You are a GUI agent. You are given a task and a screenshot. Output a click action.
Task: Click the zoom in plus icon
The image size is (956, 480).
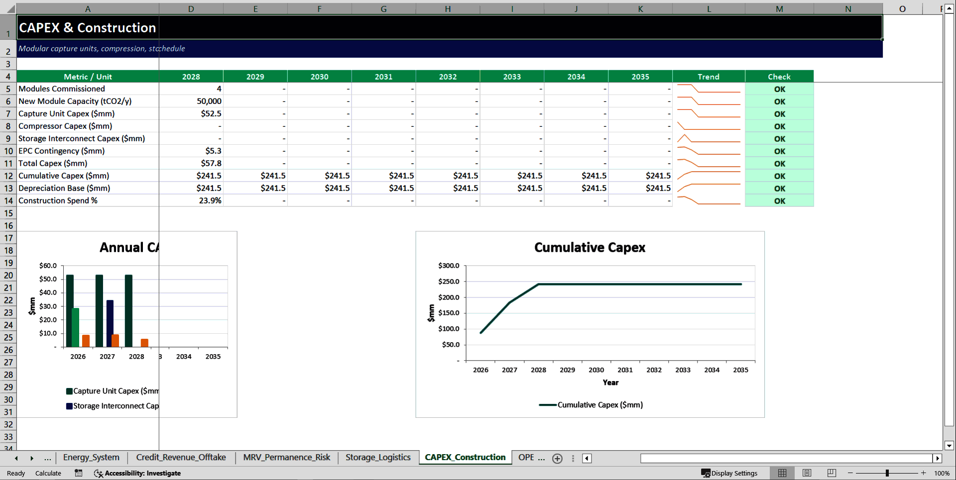[x=924, y=473]
